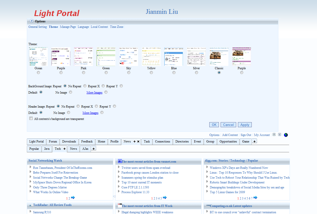Click the Computing.co.uk portlet header icon

click(208, 205)
